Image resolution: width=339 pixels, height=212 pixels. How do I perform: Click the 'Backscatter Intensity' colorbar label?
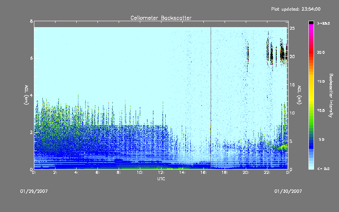point(331,95)
